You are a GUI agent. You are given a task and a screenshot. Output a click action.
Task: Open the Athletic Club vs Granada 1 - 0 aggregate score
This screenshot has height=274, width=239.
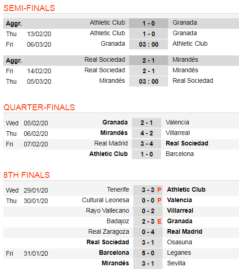coord(148,23)
